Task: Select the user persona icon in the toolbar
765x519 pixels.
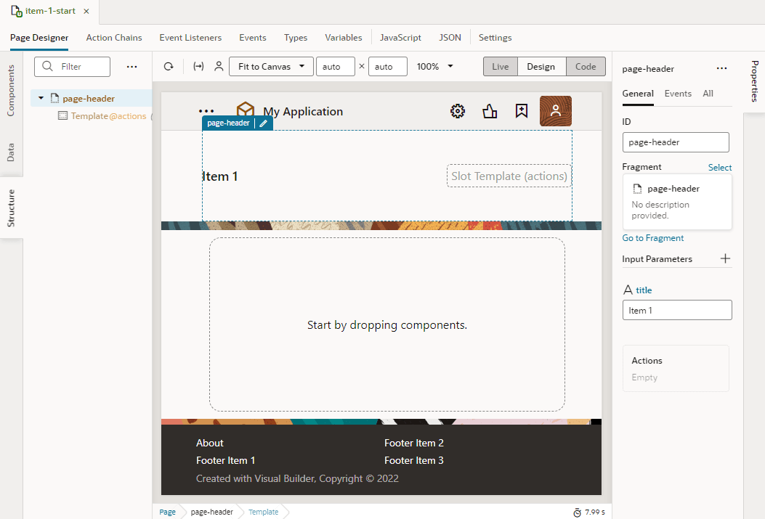Action: pos(219,66)
